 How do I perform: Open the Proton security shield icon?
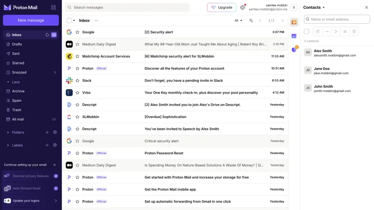(x=295, y=49)
